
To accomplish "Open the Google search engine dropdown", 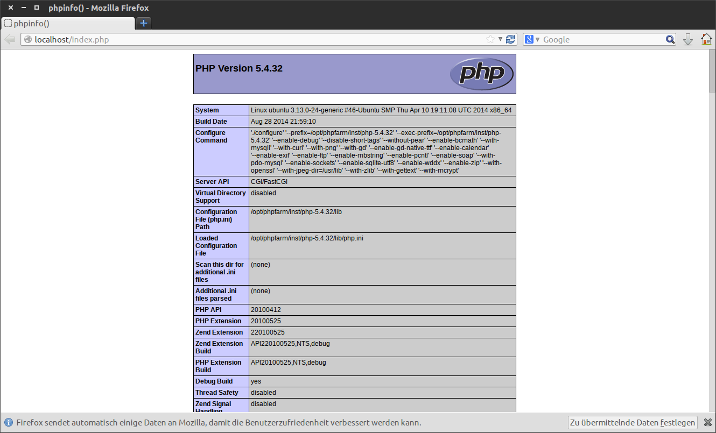I will [532, 39].
